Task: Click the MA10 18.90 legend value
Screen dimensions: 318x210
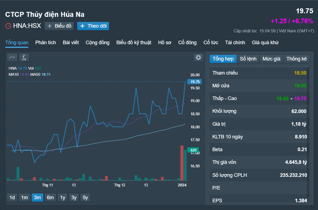Action: (24, 74)
